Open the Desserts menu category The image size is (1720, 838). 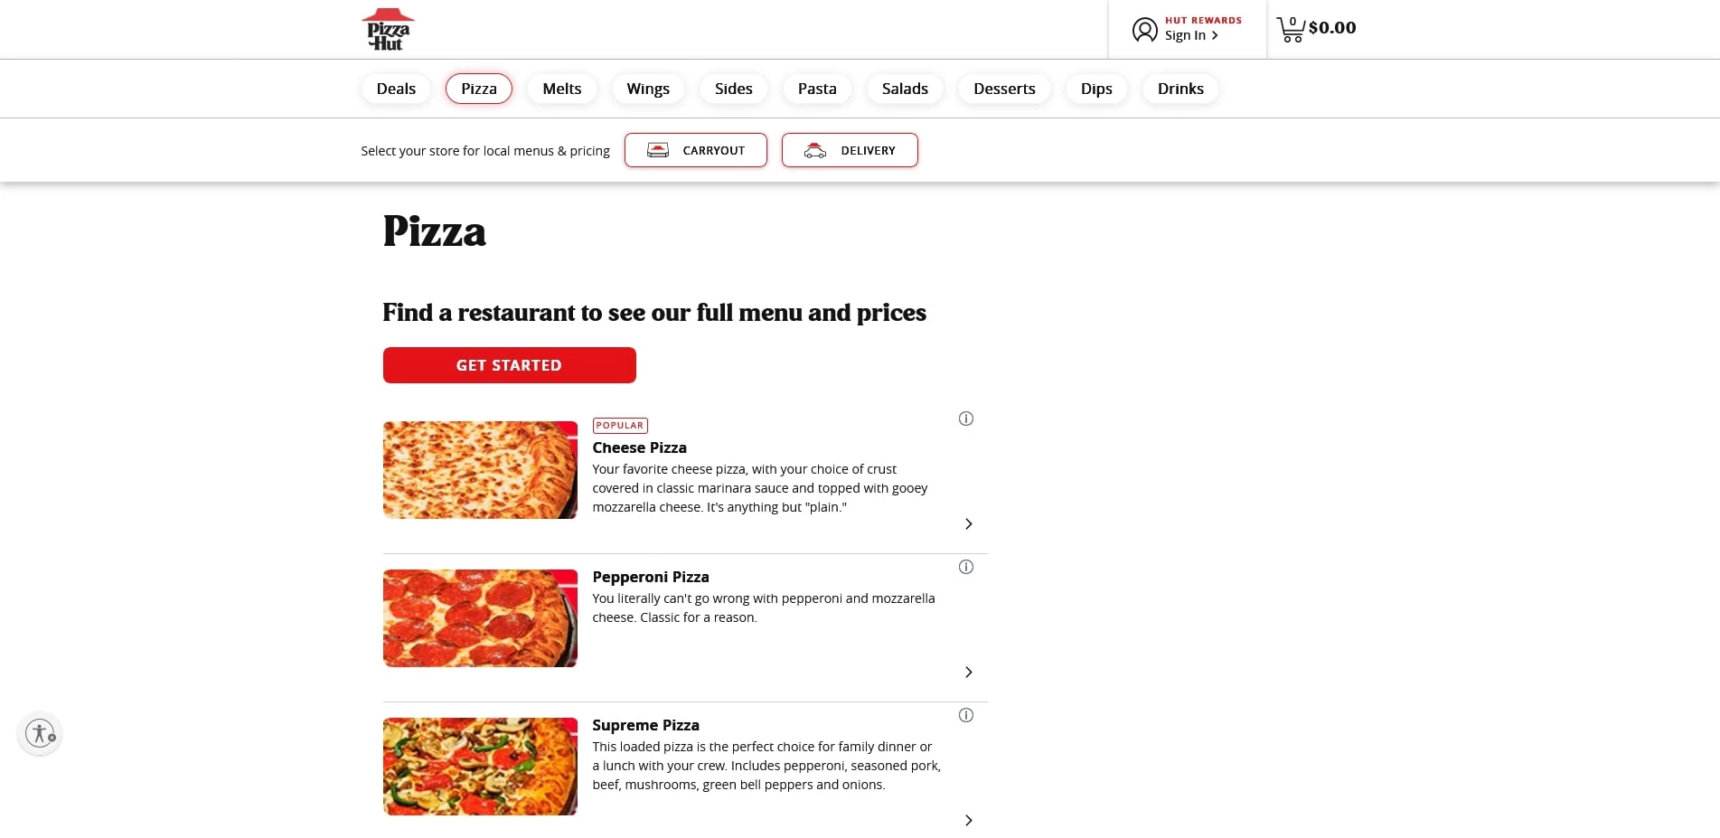[1003, 88]
